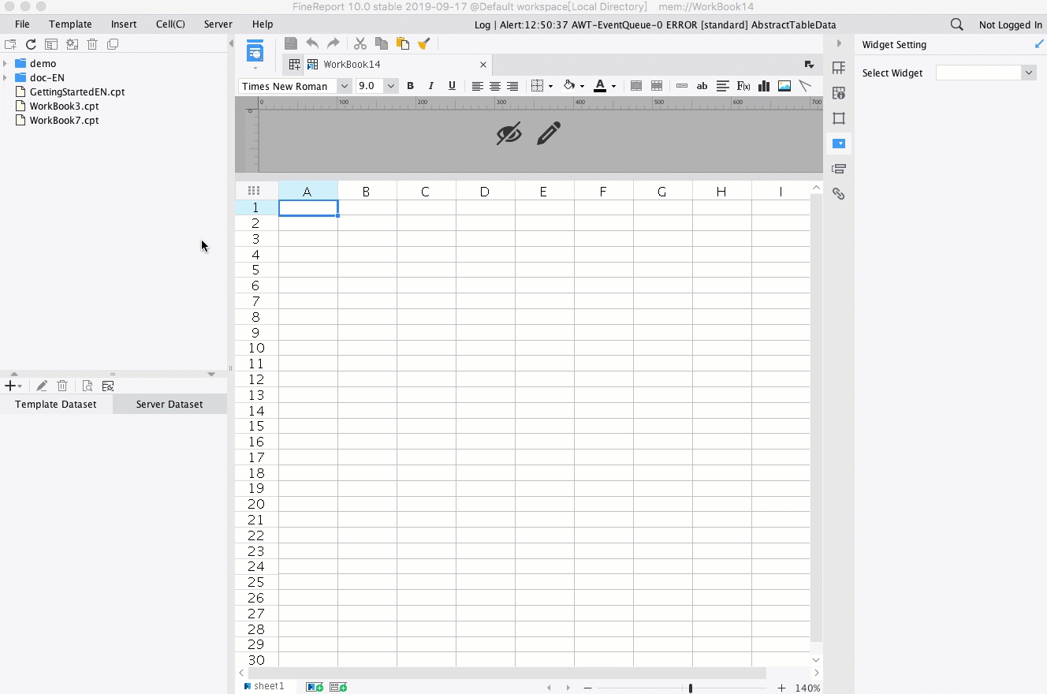Toggle underline formatting
The width and height of the screenshot is (1047, 694).
click(452, 86)
